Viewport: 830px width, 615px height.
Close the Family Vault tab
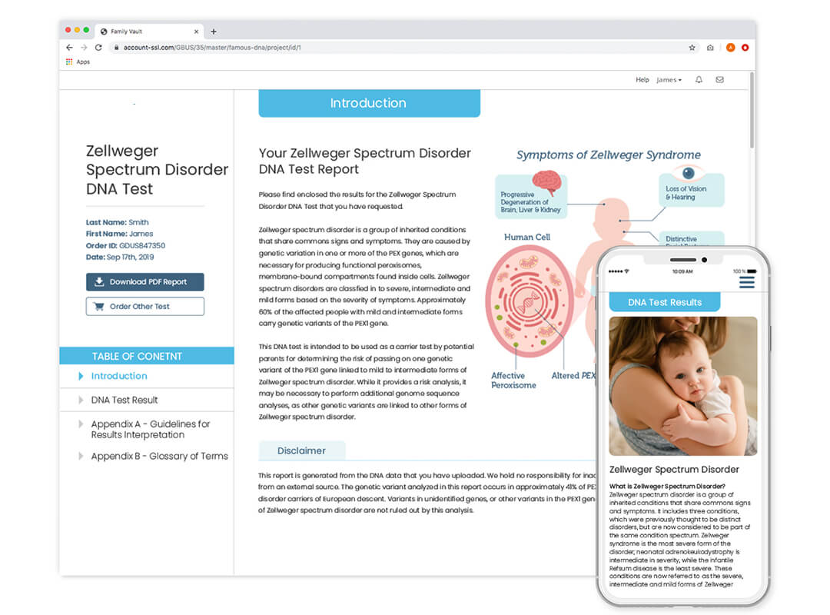click(197, 32)
